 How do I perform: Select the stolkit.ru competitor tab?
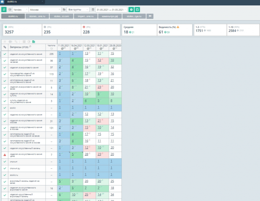[13, 16]
